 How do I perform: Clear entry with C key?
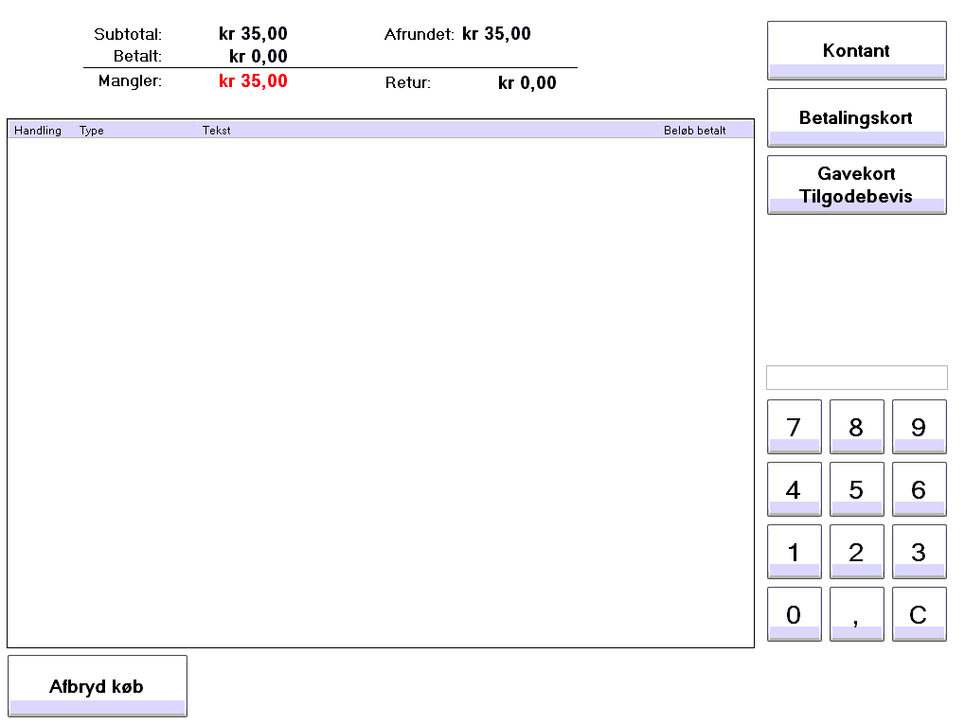click(x=919, y=615)
